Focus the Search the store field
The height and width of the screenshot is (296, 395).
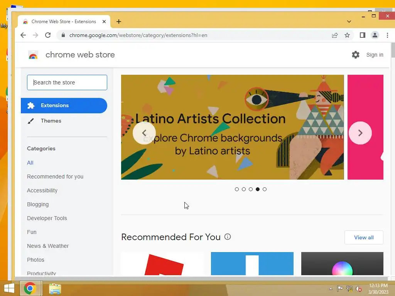click(67, 82)
